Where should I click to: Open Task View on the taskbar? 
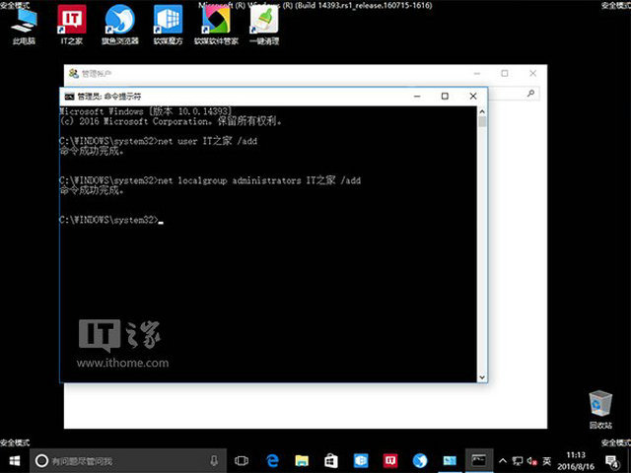(x=242, y=460)
